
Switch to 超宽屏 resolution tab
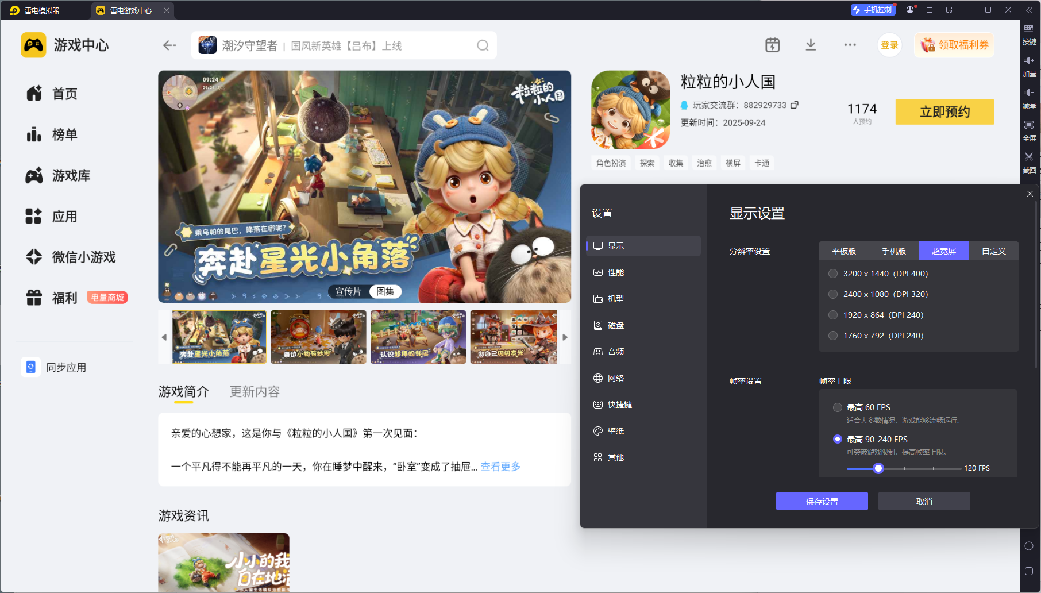944,251
